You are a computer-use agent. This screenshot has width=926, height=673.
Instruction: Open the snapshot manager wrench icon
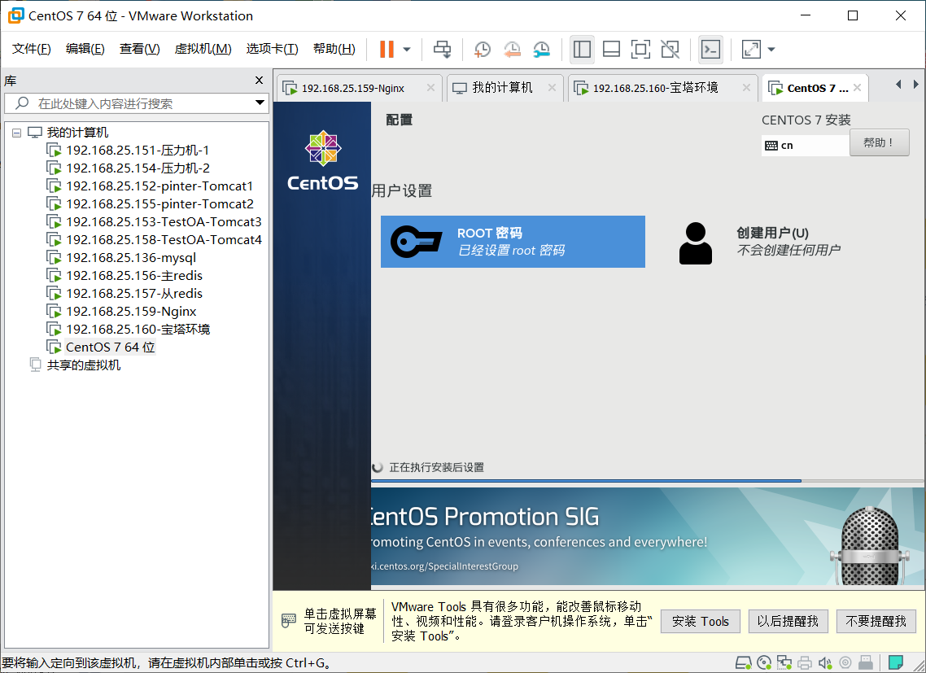tap(541, 50)
